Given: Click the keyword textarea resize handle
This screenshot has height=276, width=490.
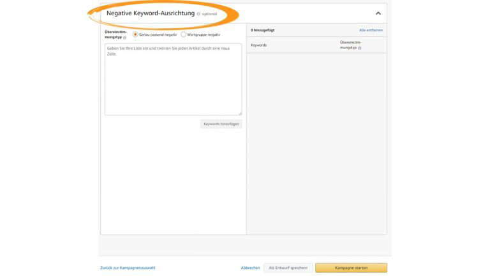Looking at the screenshot, I should pyautogui.click(x=240, y=113).
